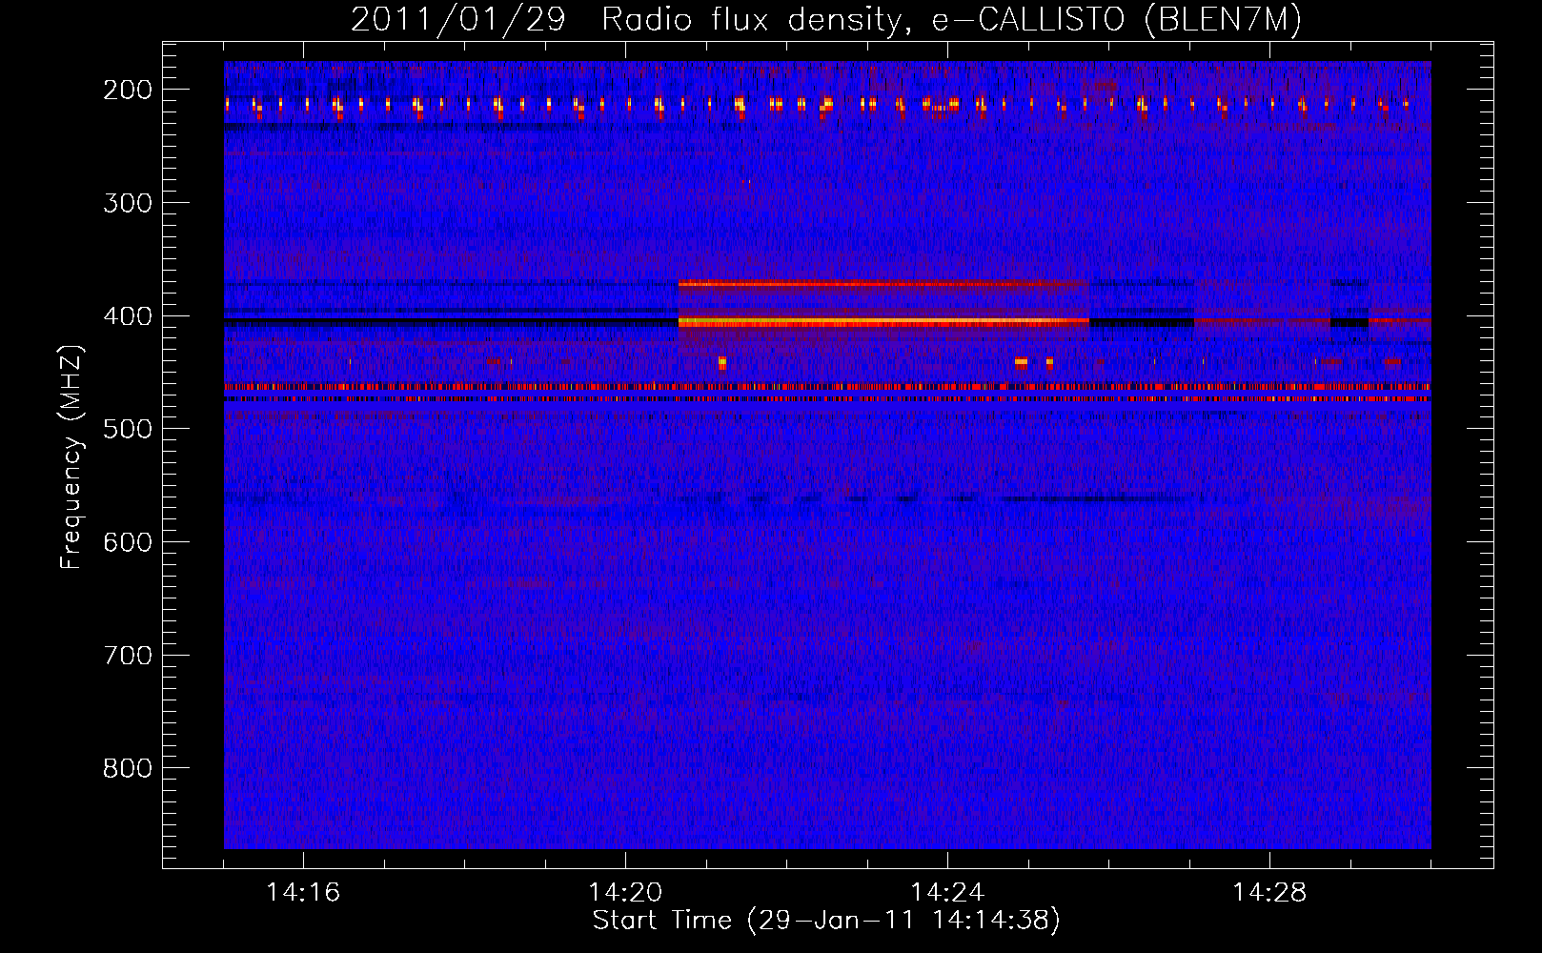
Task: Click the 14:24 time tick label
Action: click(x=947, y=892)
